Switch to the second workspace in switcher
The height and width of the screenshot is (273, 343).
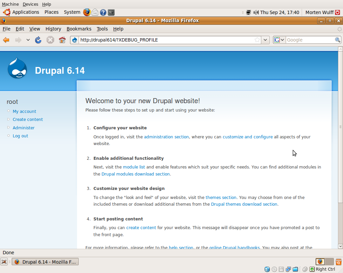click(329, 262)
